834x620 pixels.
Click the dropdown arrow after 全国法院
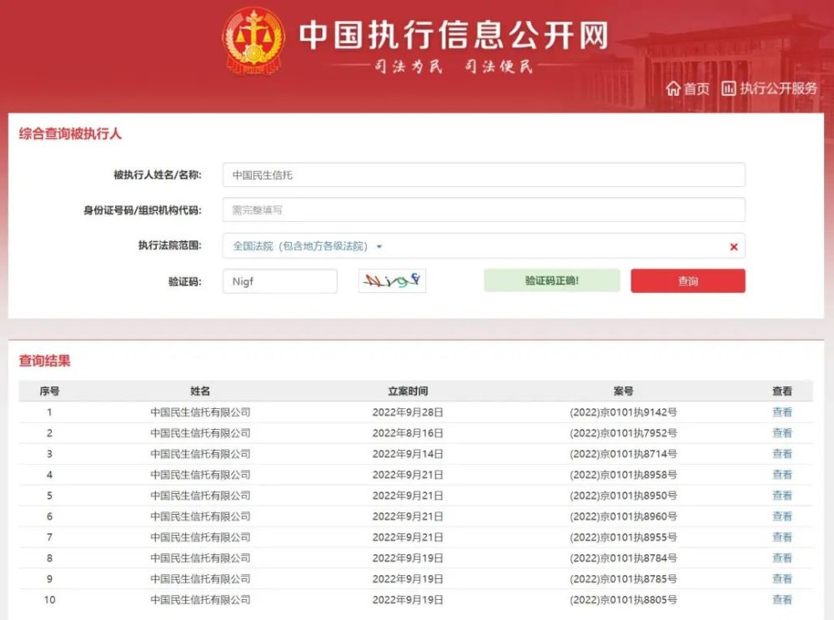(379, 246)
